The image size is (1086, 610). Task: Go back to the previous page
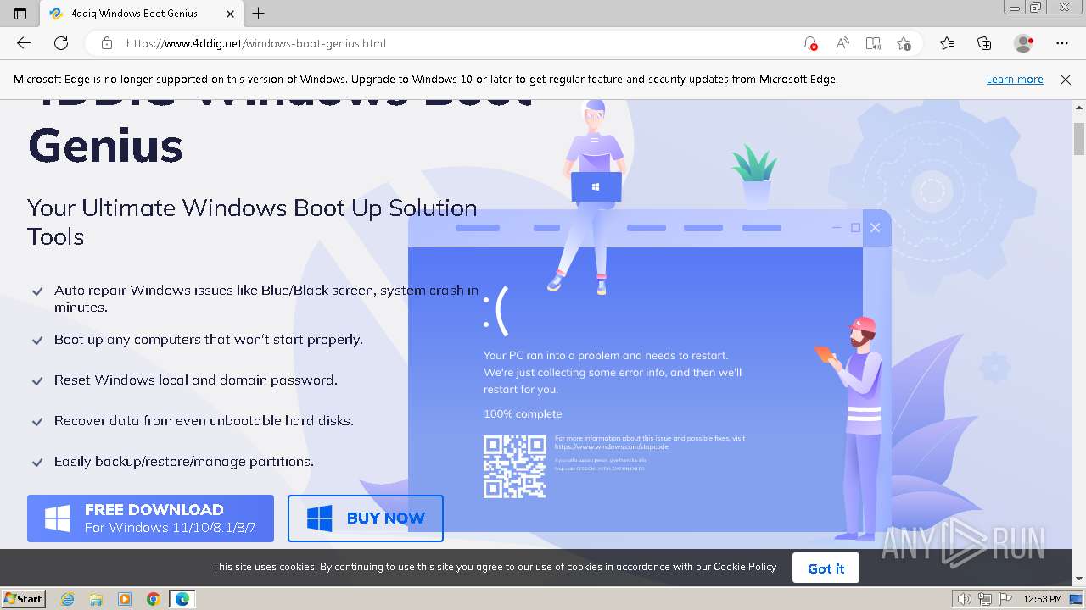(x=24, y=43)
